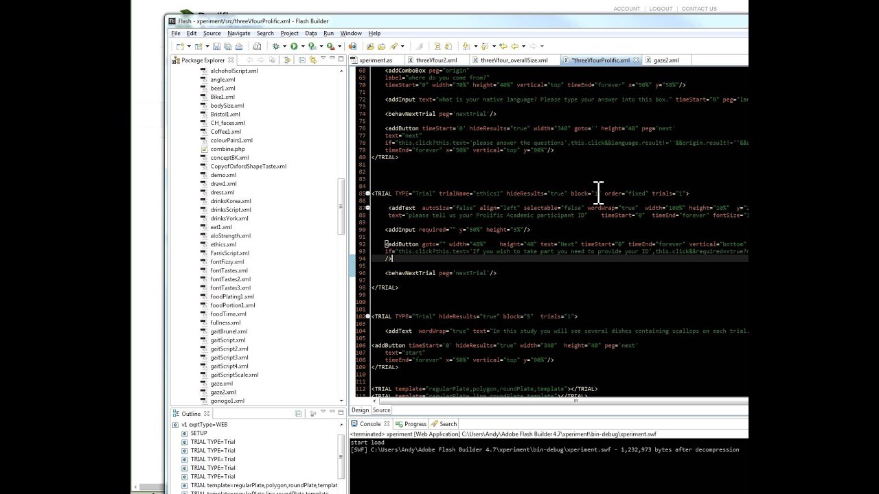Image resolution: width=879 pixels, height=494 pixels.
Task: Collapse all nodes in Outline panel
Action: [299, 414]
